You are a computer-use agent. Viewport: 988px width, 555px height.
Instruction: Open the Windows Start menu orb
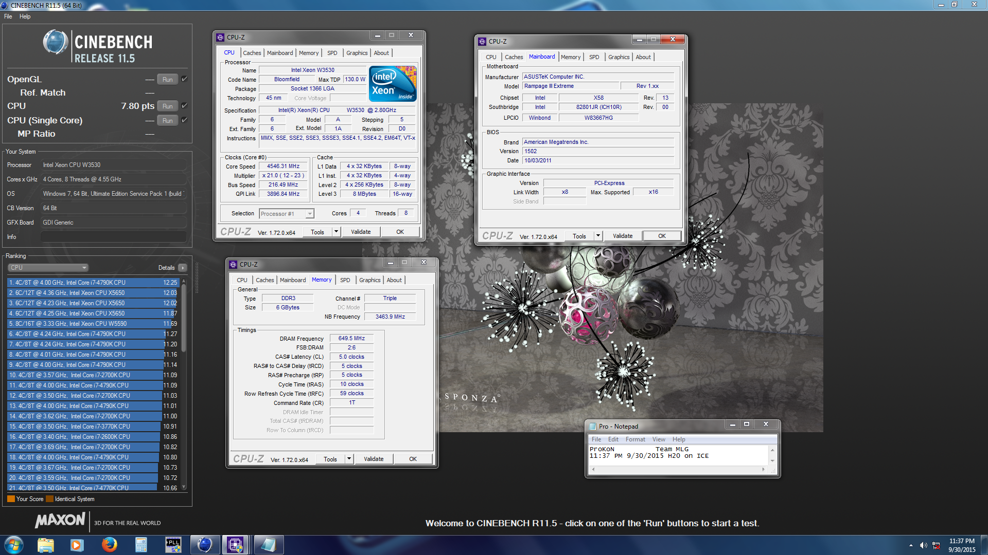click(14, 545)
